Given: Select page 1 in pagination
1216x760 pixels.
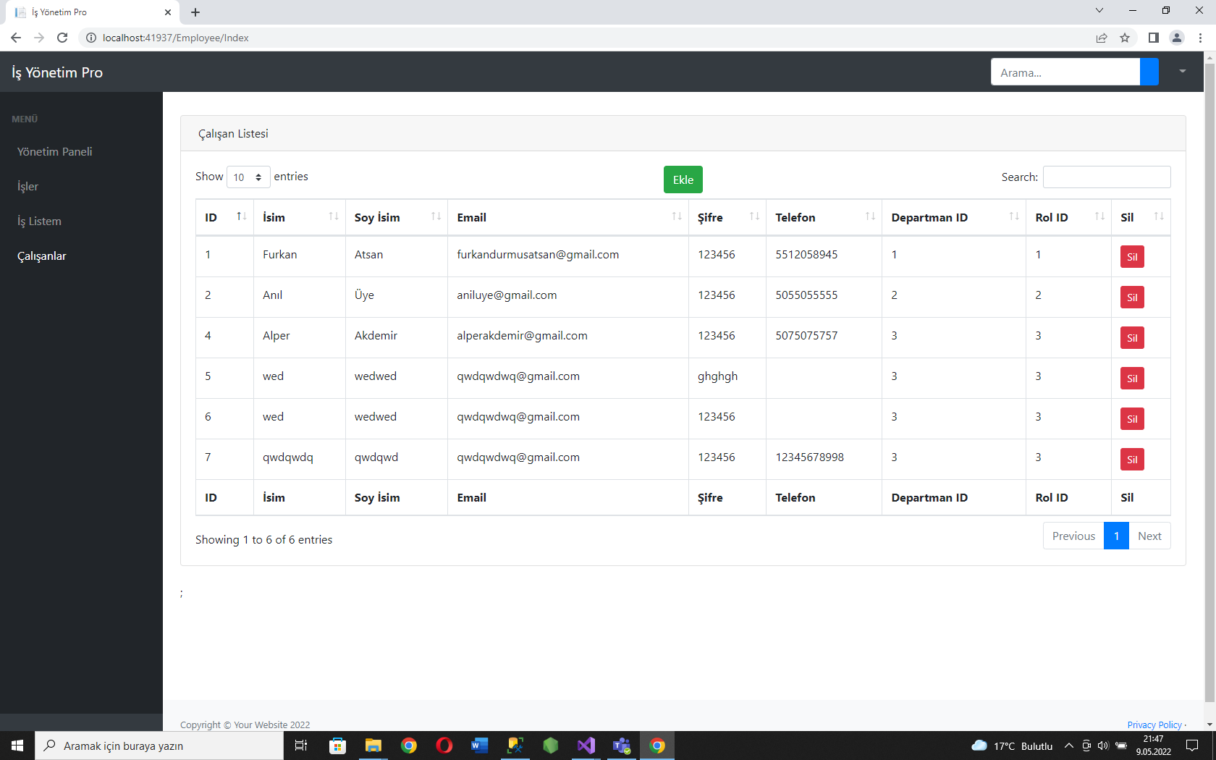Looking at the screenshot, I should (x=1117, y=536).
